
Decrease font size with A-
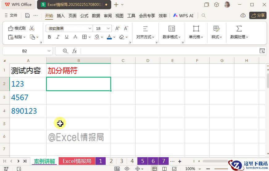tap(126, 28)
